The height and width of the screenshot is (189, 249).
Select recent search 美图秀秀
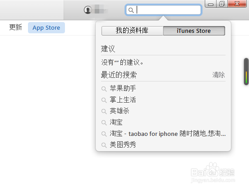[123, 145]
